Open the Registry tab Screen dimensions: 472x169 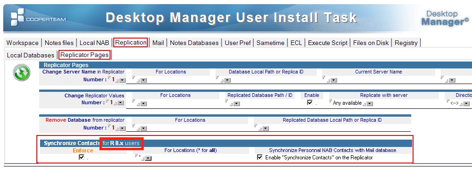coord(406,43)
